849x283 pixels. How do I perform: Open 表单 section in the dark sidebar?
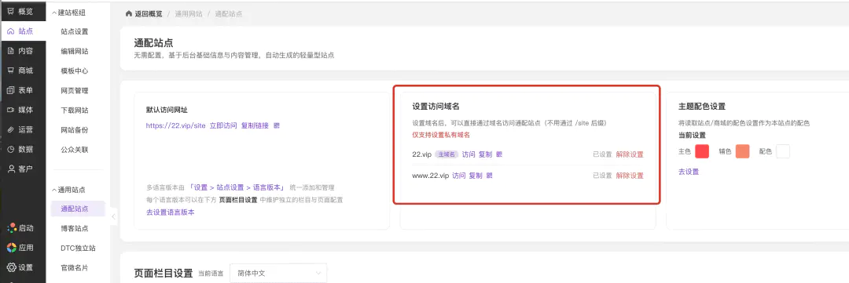pyautogui.click(x=20, y=90)
